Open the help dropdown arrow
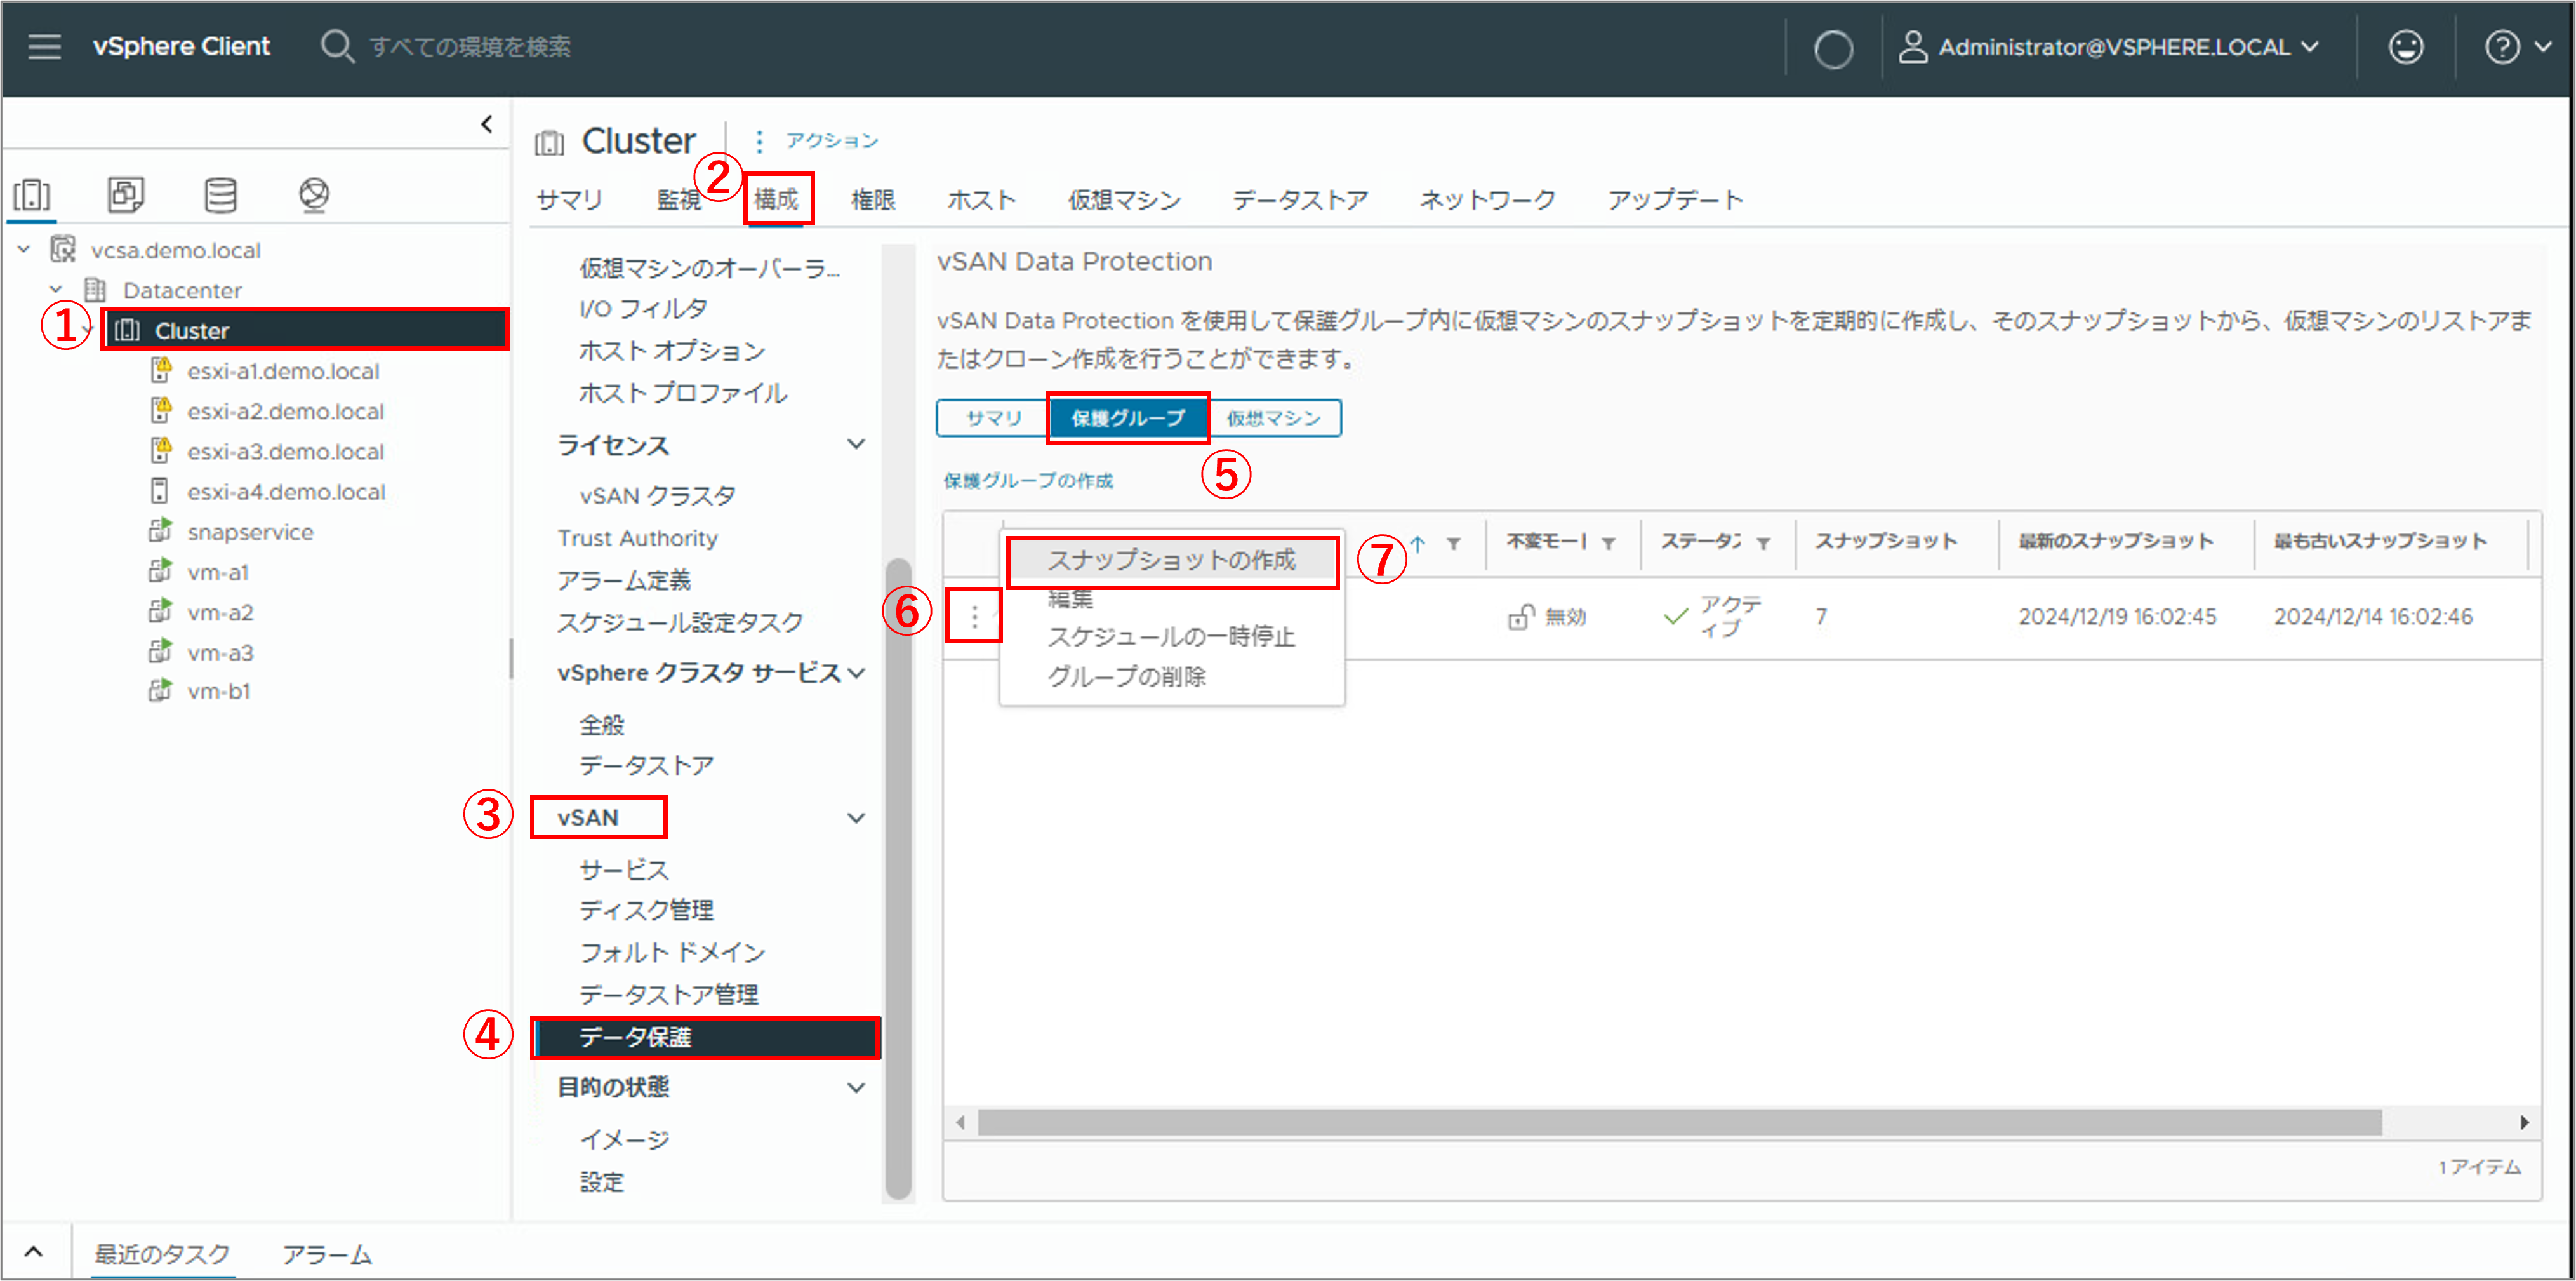 2543,47
